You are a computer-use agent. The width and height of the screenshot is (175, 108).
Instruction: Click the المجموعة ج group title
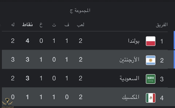coord(80,11)
